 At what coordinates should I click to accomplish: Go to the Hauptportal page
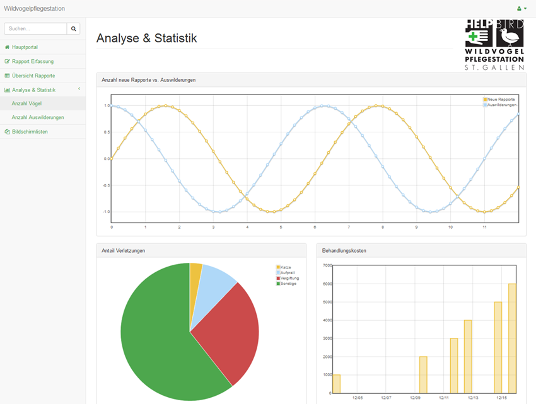coord(25,47)
